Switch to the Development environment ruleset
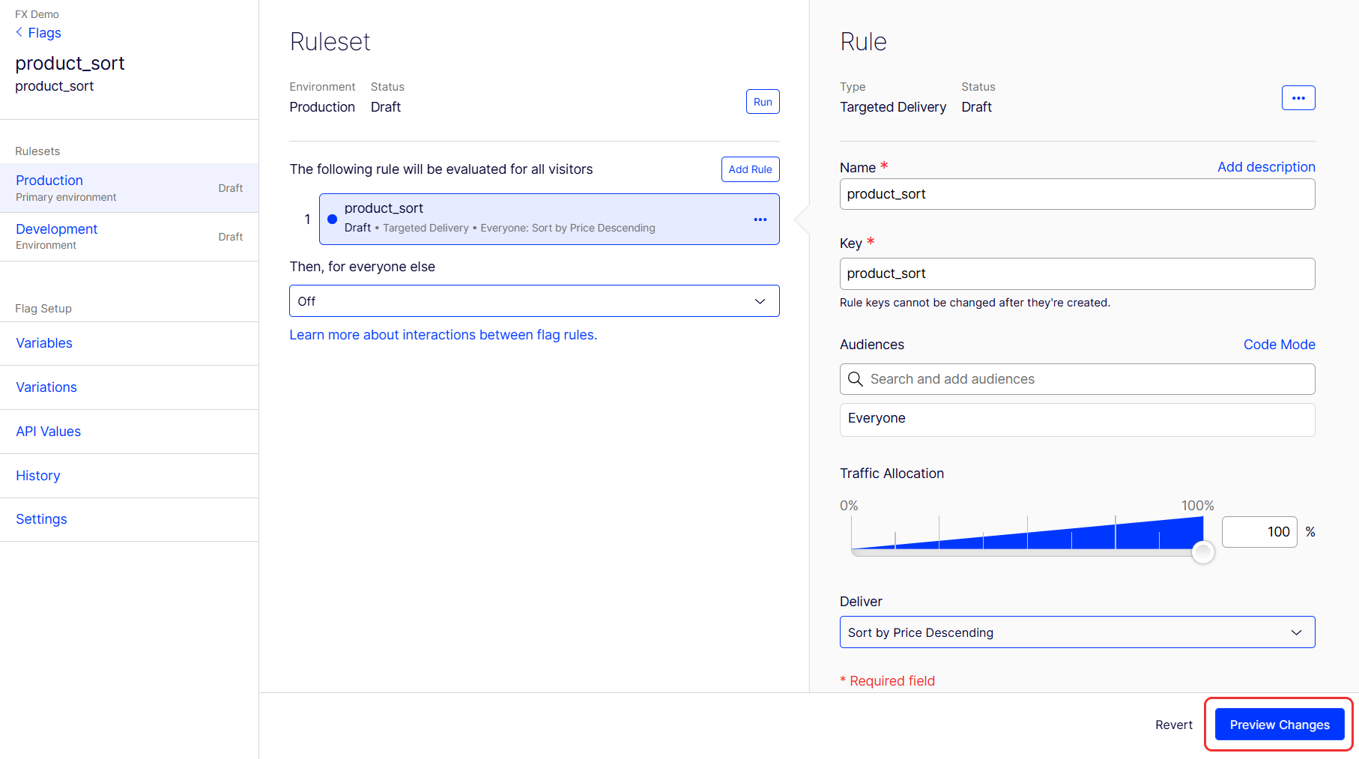Screen dimensions: 1359x759 point(57,229)
